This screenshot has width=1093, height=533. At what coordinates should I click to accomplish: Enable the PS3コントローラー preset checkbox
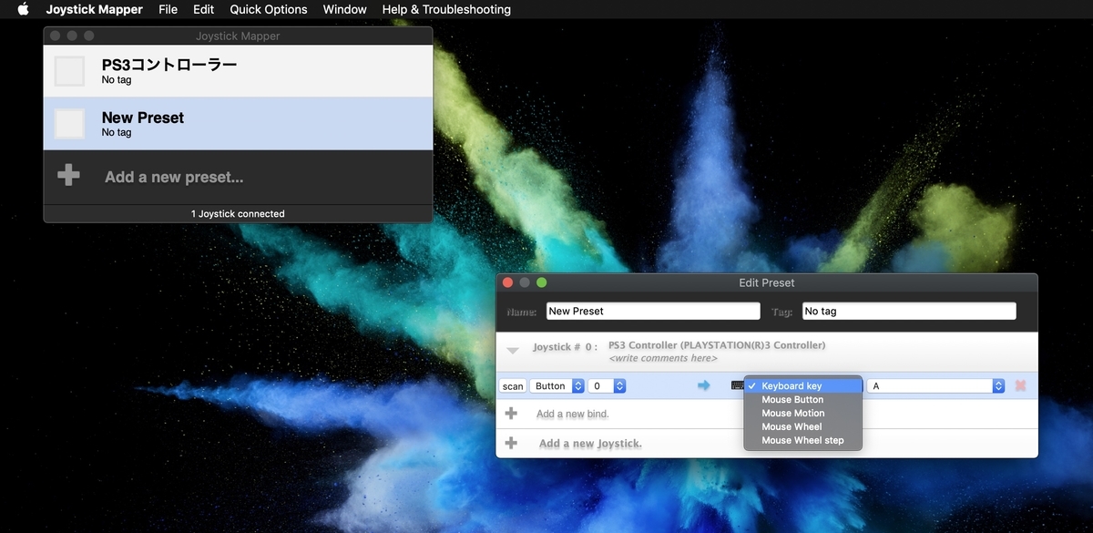(x=70, y=71)
